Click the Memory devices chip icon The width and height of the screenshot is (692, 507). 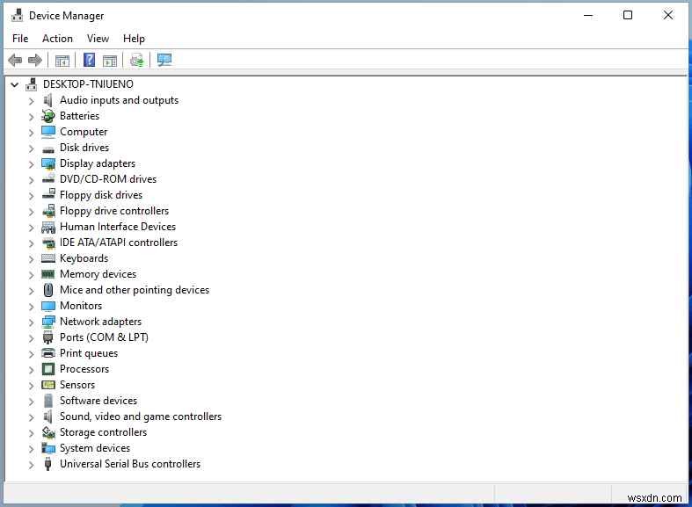pos(47,274)
